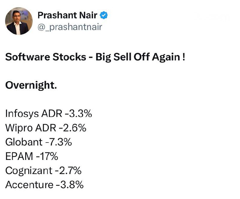This screenshot has height=199, width=240.
Task: Click the "Wipro ADR" stock name
Action: click(31, 128)
